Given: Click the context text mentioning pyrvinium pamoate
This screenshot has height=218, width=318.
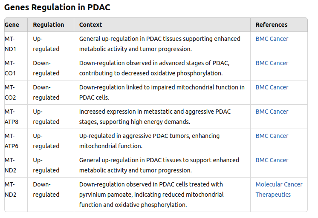Looking at the screenshot, I should 151,195.
